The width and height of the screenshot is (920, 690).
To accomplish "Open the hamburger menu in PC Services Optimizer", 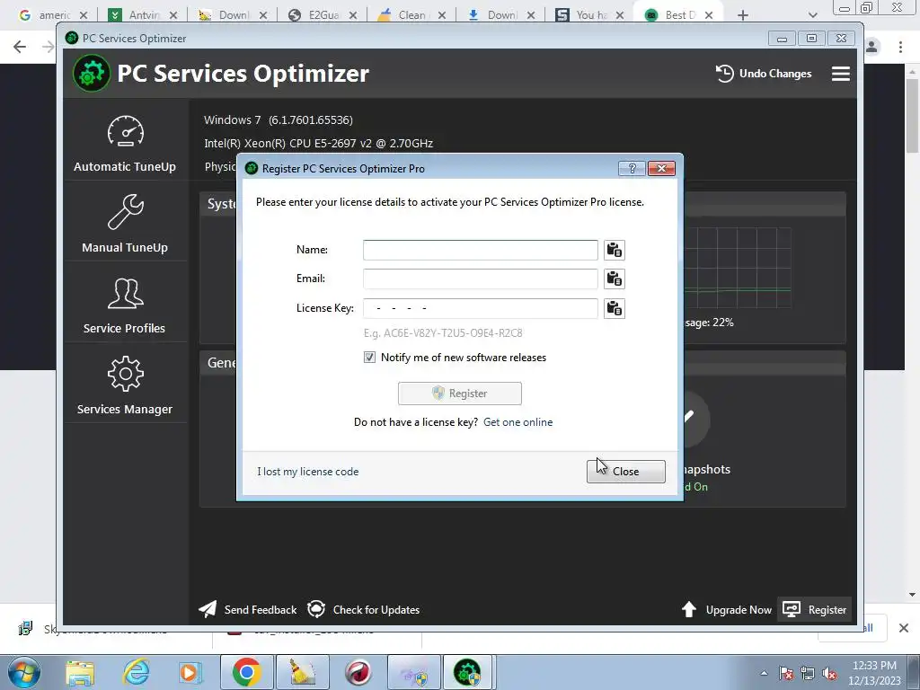I will click(x=840, y=74).
